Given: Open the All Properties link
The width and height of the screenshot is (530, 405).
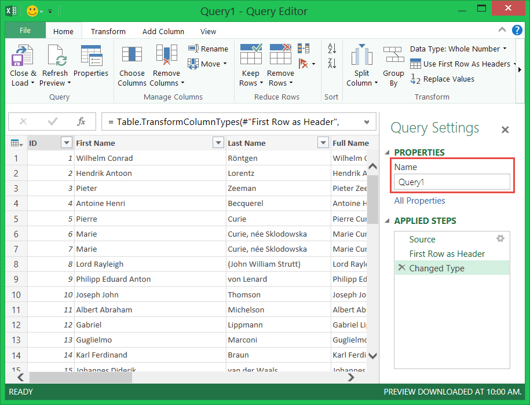Looking at the screenshot, I should (419, 201).
